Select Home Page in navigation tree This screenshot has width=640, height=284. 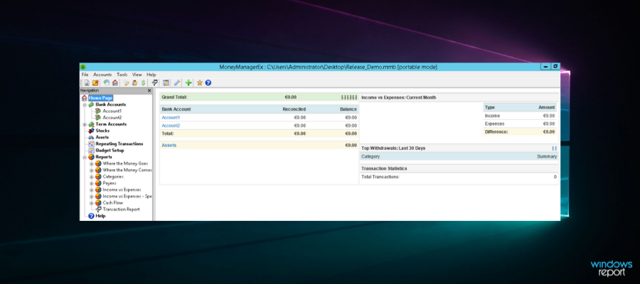coord(100,98)
